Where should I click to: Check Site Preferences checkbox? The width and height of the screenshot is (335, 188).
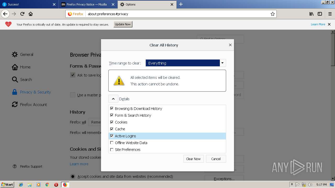click(x=112, y=149)
